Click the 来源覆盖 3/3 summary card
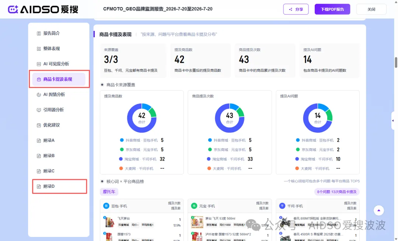Screen dimensions: 398x241 point(133,60)
